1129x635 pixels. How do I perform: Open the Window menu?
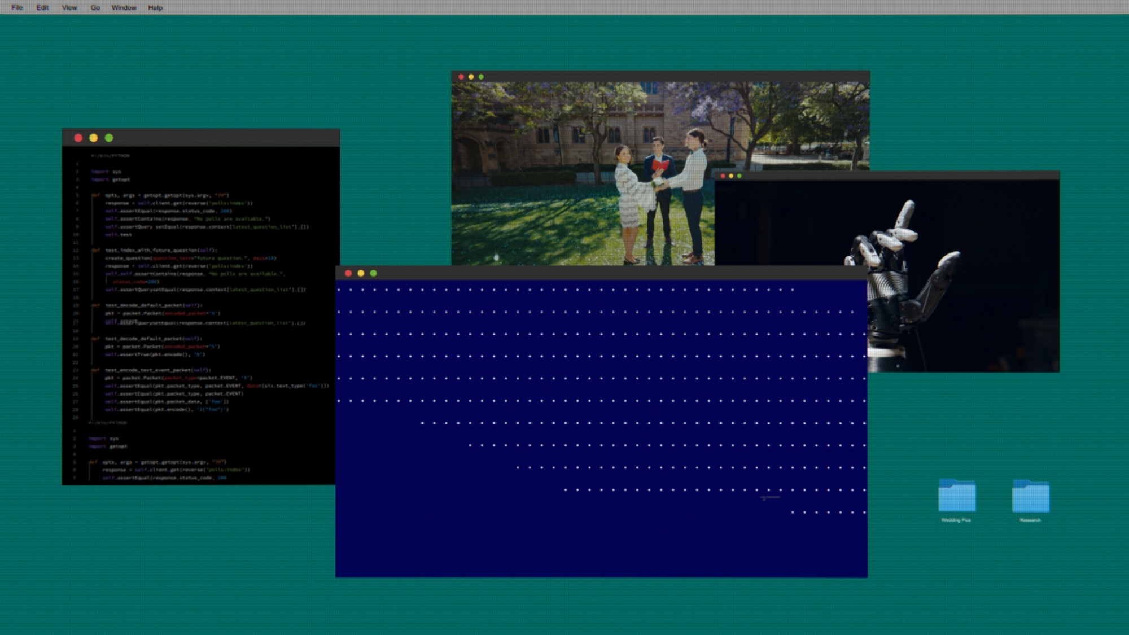coord(124,7)
